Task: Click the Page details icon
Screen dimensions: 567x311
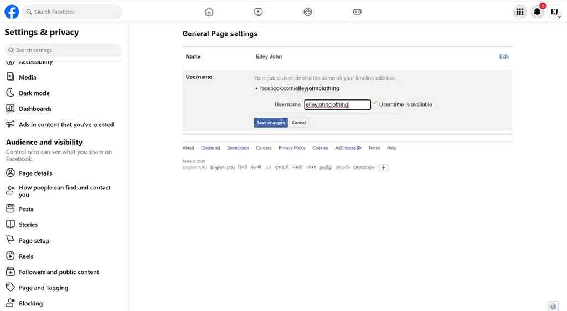Action: [11, 173]
